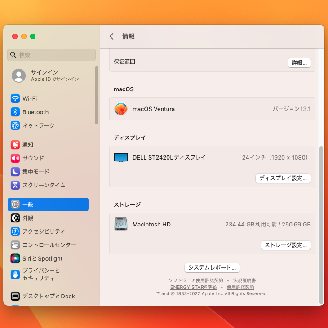Open システムレポート... button
This screenshot has height=328, width=328.
tap(212, 267)
